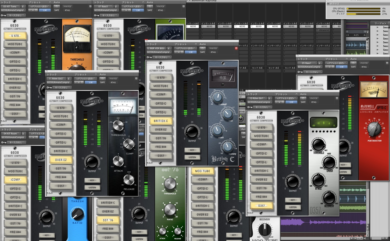This screenshot has height=241, width=390.
Task: Click compare button in 12 BGR VOX plugin
Action: pyautogui.click(x=190, y=52)
